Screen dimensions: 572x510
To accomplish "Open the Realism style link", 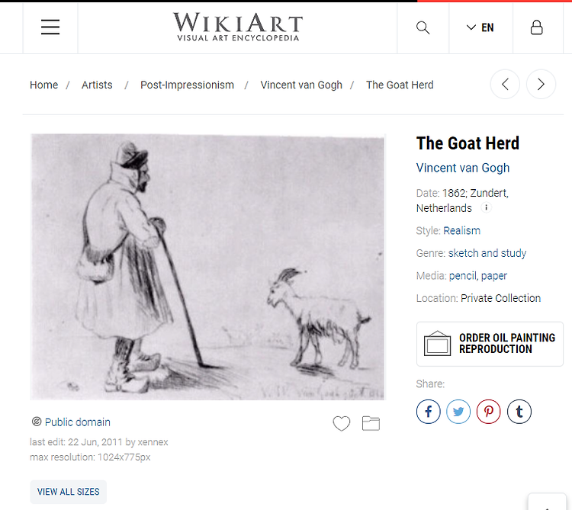I will tap(462, 231).
